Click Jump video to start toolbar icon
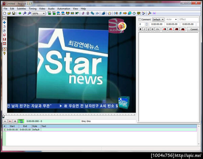Viewport: 203px width, 159px height. 49,13
